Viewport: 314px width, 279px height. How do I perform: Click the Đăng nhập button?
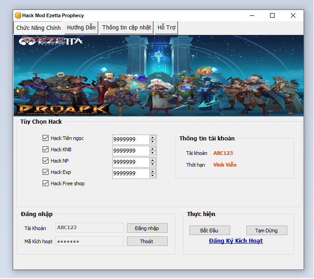point(147,228)
